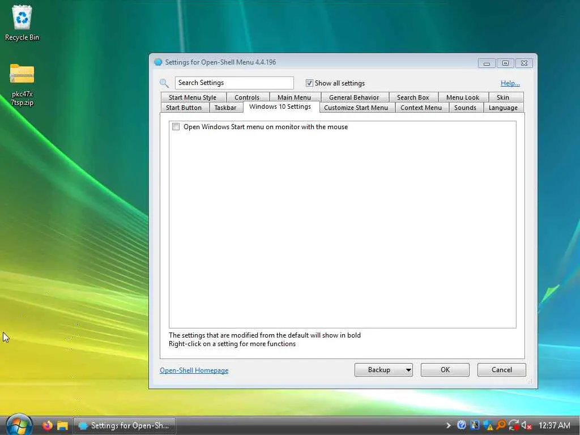Screen dimensions: 580x435
Task: Uncheck the Show all settings checkbox
Action: 309,83
